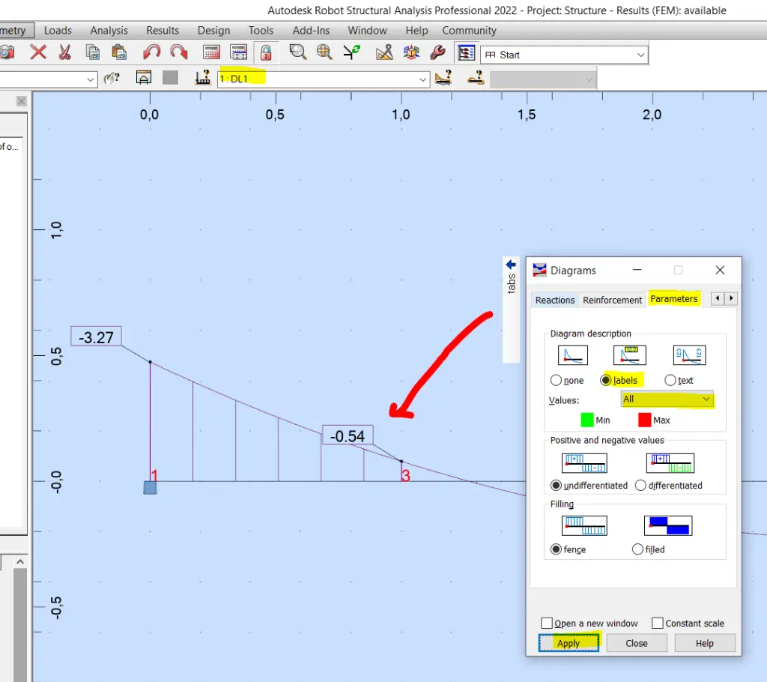Close the left panel with its X

click(21, 101)
